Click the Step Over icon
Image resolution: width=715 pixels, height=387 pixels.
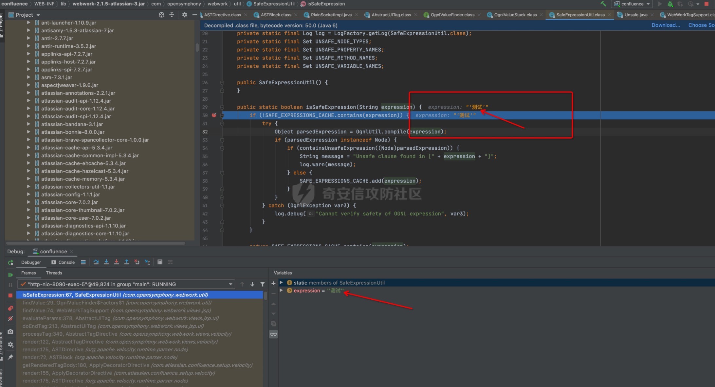coord(96,262)
